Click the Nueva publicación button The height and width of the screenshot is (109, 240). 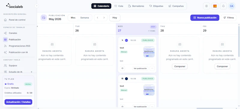(205, 18)
